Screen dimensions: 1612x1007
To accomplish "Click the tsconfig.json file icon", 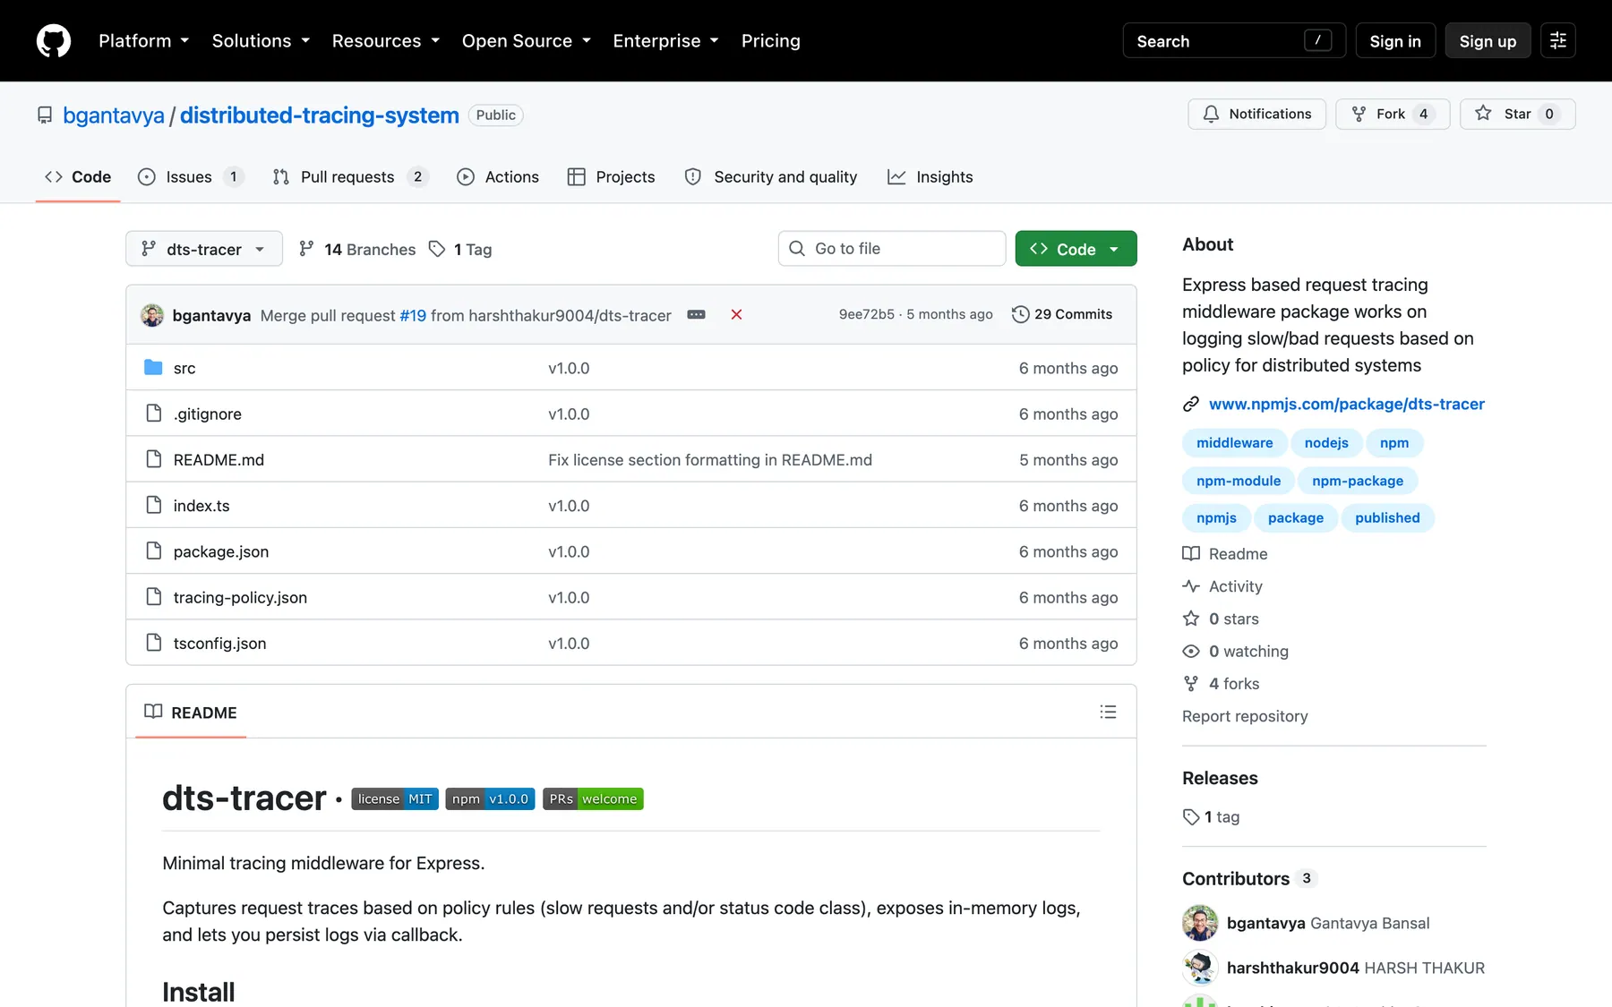I will pos(154,643).
